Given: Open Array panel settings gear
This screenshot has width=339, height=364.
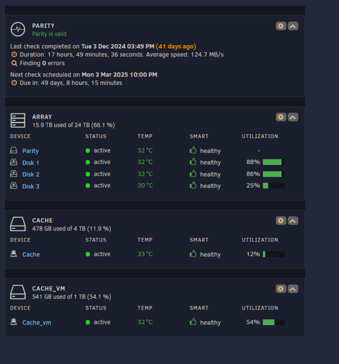Looking at the screenshot, I should [281, 117].
